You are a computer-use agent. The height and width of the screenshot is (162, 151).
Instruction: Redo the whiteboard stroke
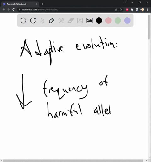point(33,20)
